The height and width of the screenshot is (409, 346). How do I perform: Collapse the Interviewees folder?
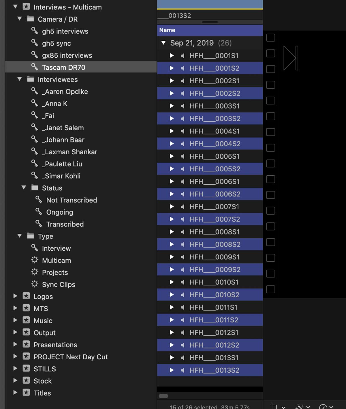tap(20, 79)
